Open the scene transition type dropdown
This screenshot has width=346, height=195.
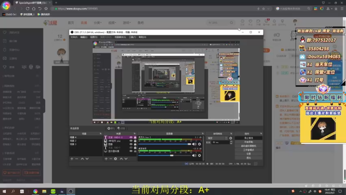[x=217, y=138]
